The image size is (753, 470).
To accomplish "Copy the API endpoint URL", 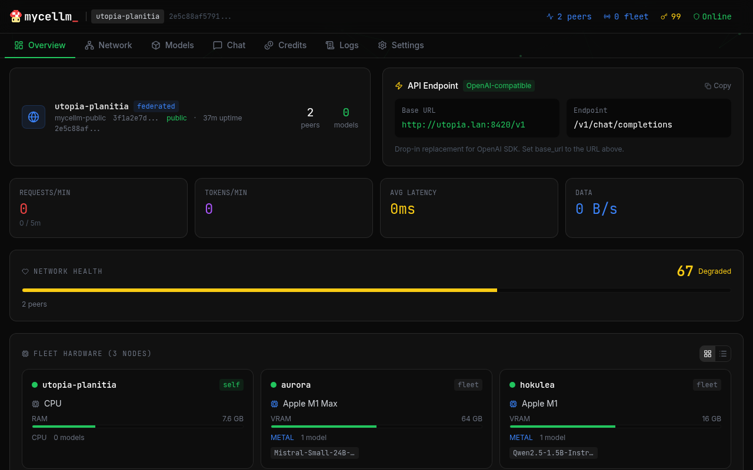I will click(717, 85).
